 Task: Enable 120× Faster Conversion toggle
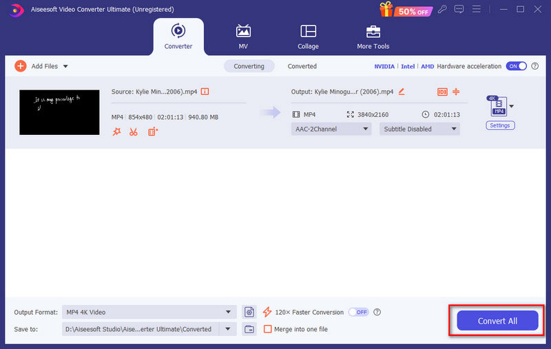click(358, 312)
